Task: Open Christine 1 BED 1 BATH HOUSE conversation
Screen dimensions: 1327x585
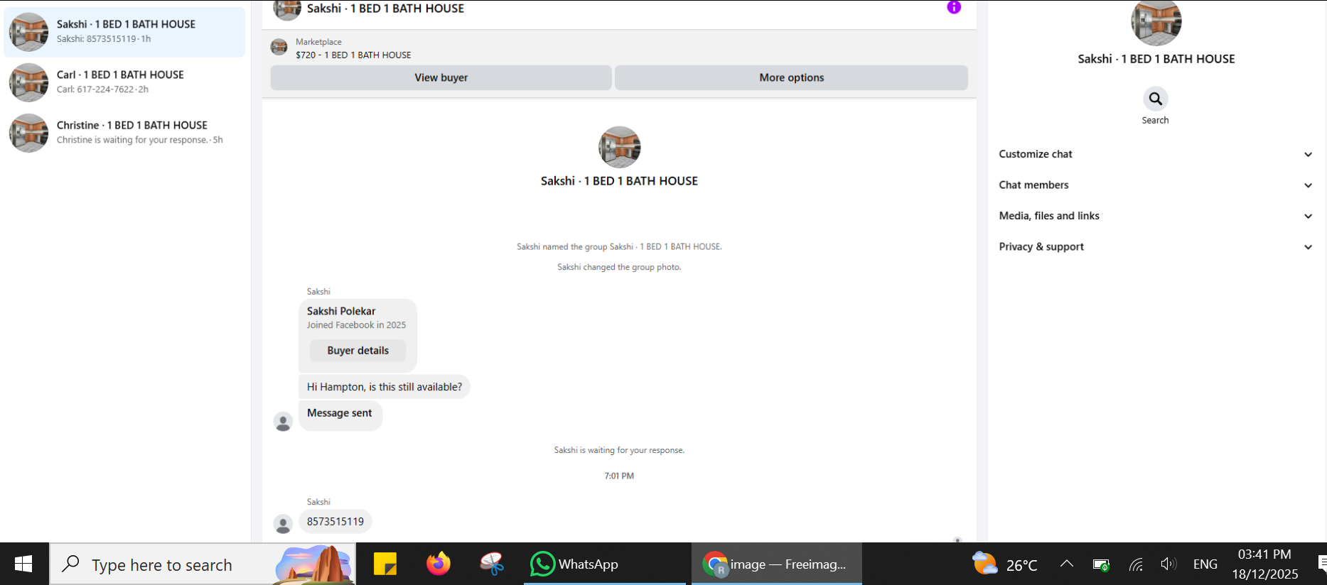Action: tap(124, 133)
